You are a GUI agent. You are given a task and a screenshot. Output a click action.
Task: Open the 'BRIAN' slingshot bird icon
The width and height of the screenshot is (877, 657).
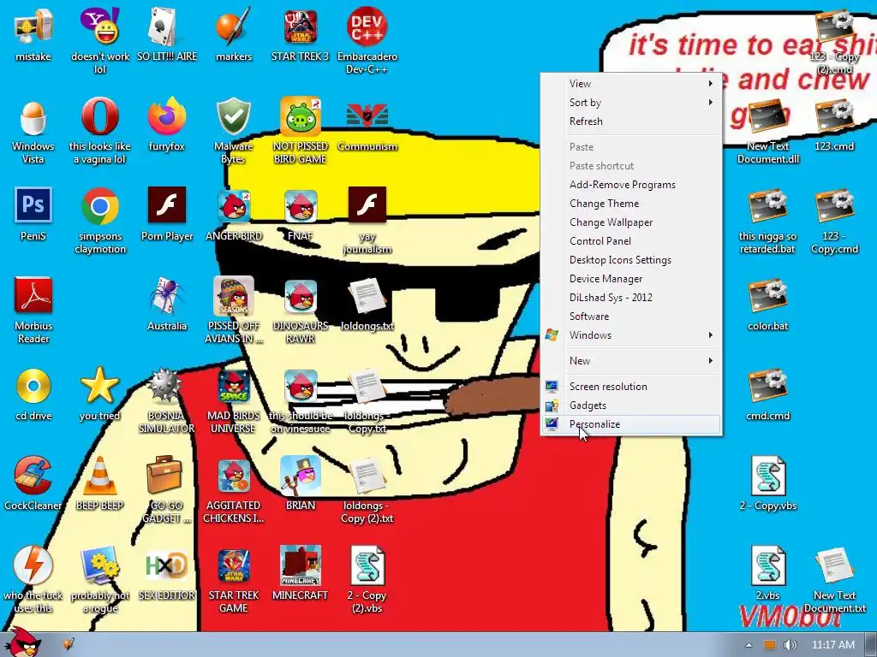click(301, 476)
